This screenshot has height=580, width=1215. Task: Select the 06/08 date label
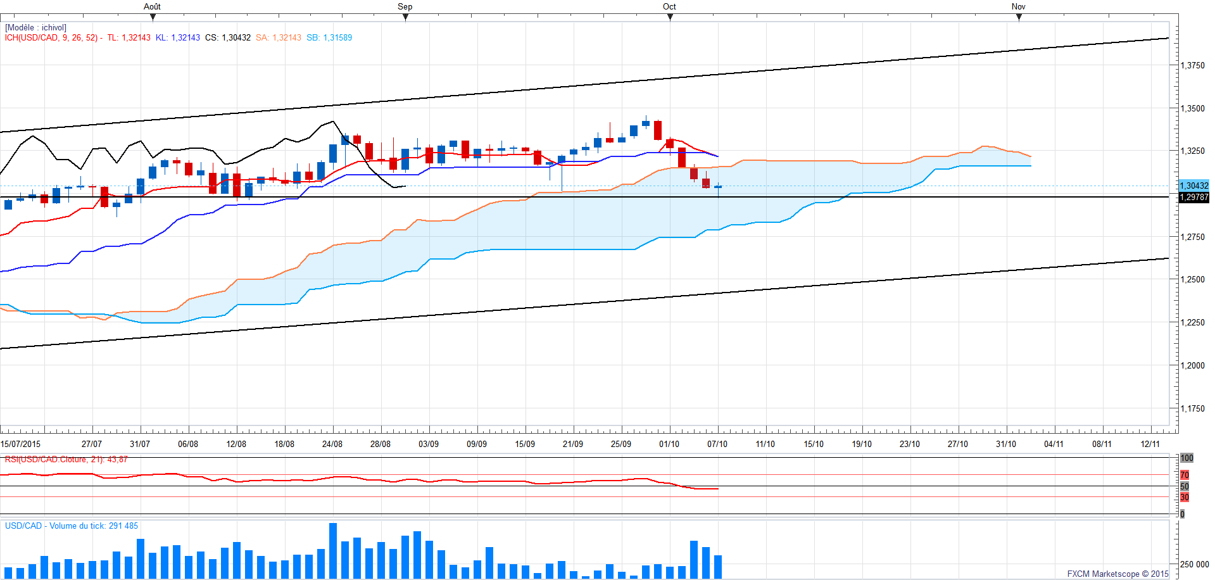[188, 444]
